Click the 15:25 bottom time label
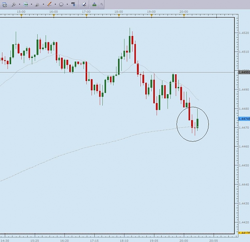 pyautogui.click(x=34, y=240)
